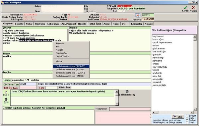
Task: Click the Rand.Ver date field 15.09
Action: (x=148, y=19)
